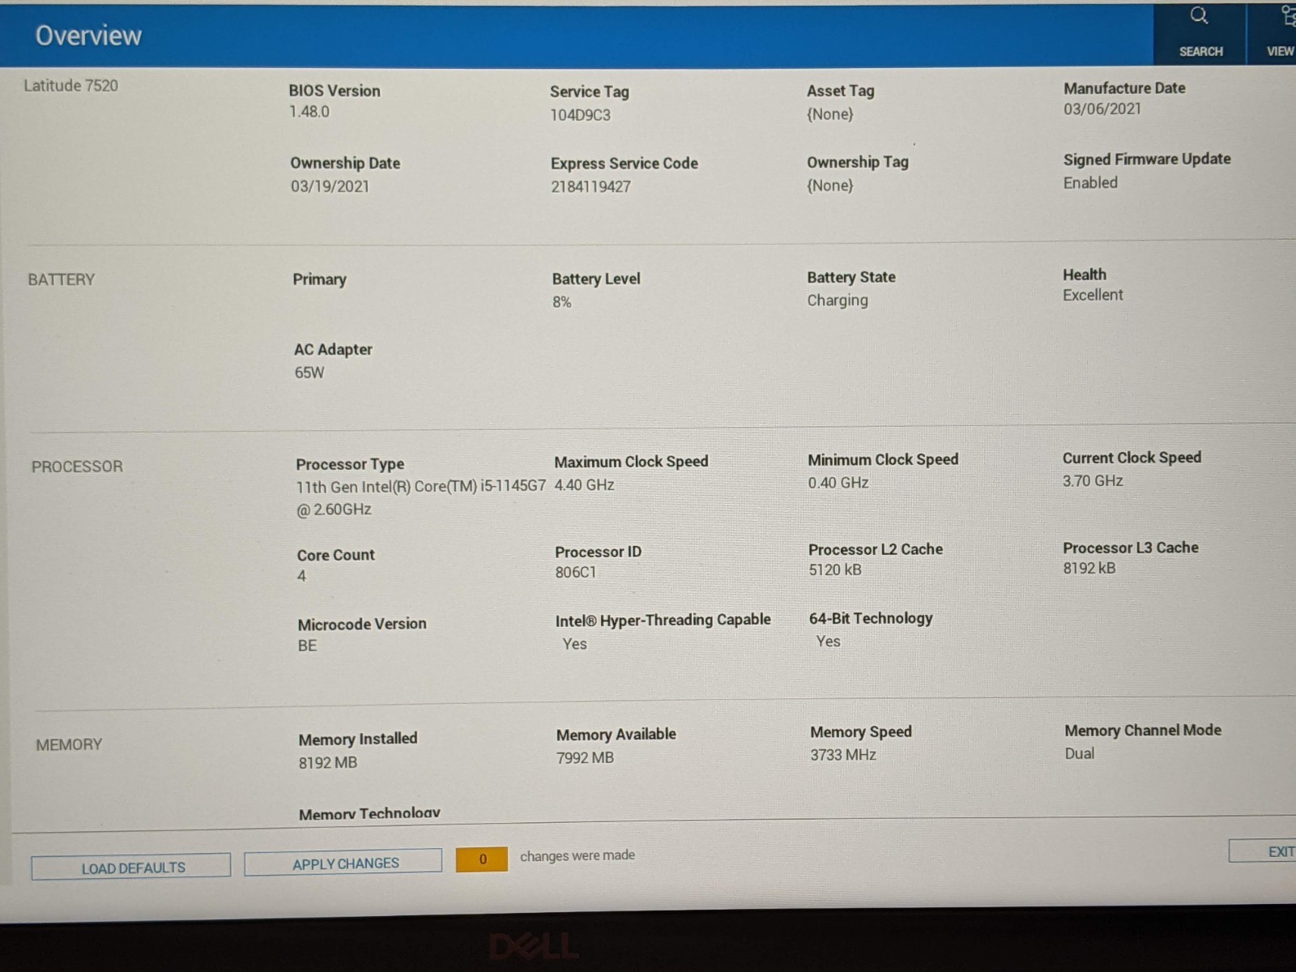
Task: Click Memory Speed 3733 MHz
Action: 842,755
